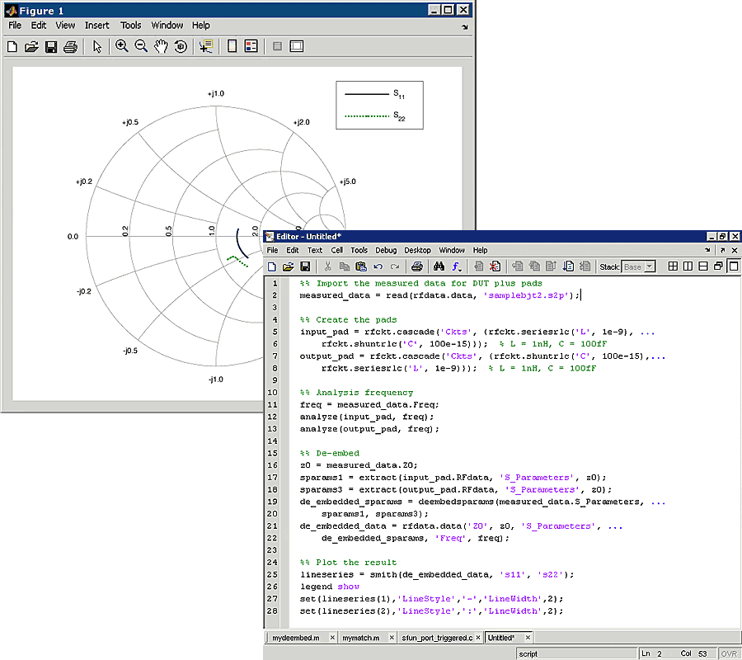742x660 pixels.
Task: Close the Untitled* tab
Action: click(x=528, y=638)
